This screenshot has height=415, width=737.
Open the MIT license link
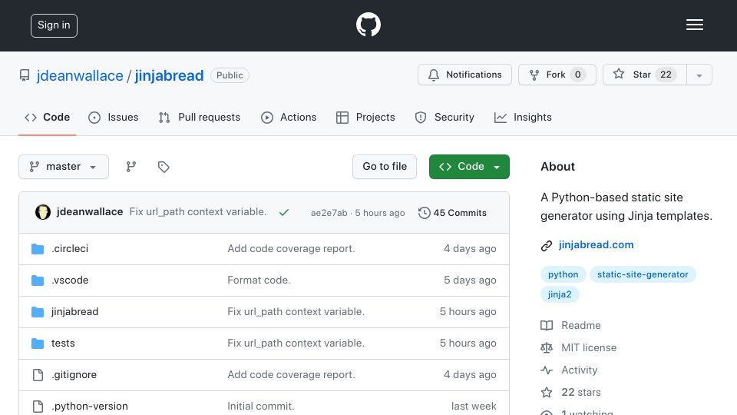tap(589, 347)
